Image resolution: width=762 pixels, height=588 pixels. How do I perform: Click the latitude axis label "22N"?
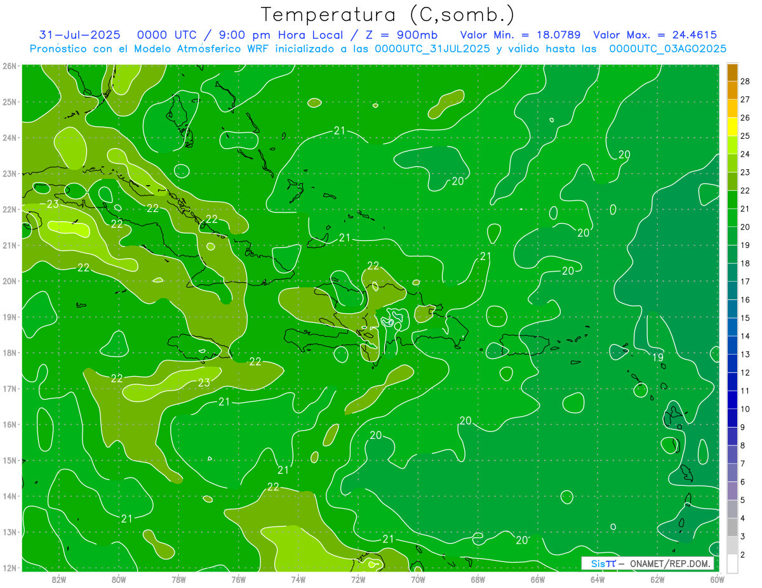(10, 209)
